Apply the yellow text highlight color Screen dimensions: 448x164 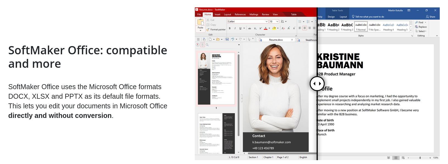[x=274, y=28]
